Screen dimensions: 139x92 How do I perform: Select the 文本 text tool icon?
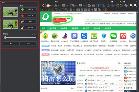81,5
